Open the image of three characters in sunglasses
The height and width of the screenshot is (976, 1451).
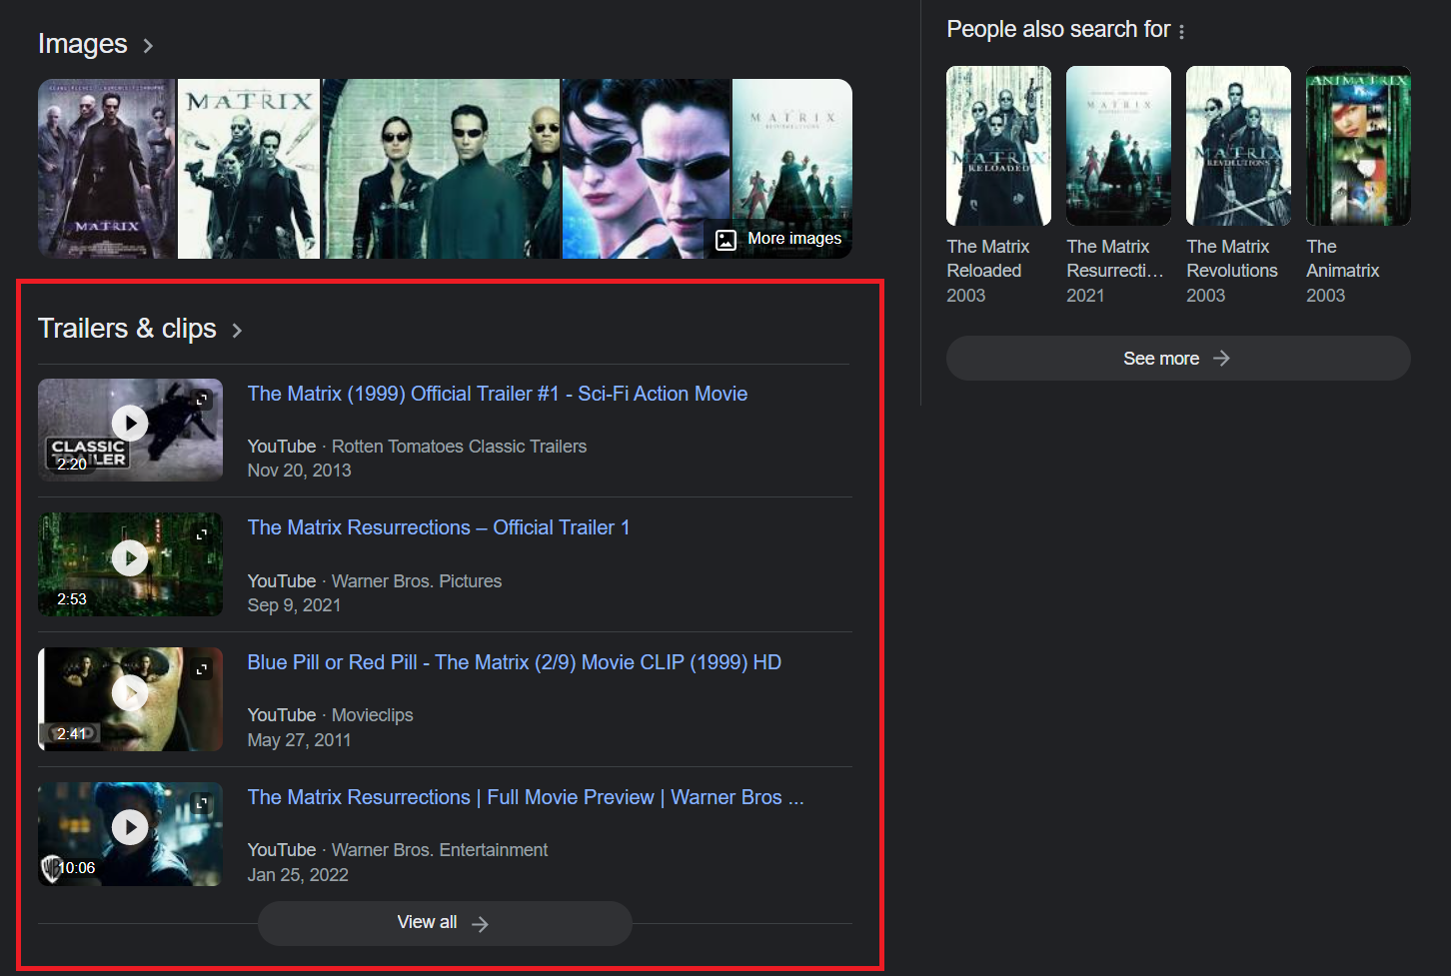[441, 169]
